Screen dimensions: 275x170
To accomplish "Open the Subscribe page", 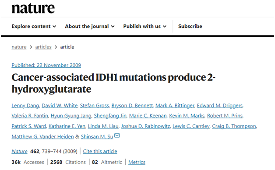I will pyautogui.click(x=190, y=26).
